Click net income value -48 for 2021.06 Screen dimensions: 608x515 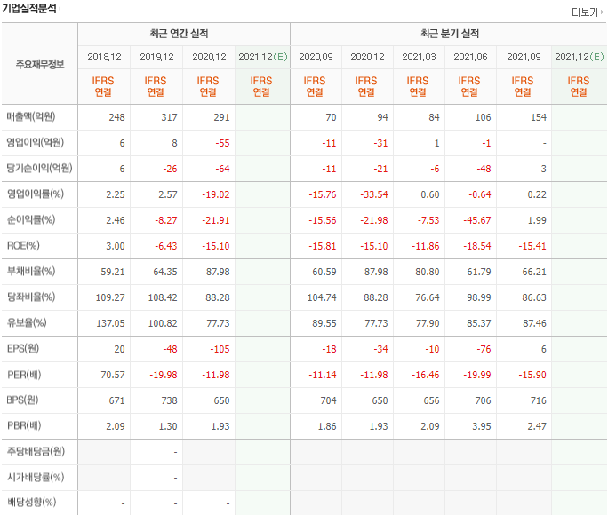pyautogui.click(x=484, y=169)
